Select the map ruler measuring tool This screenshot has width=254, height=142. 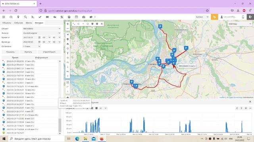pos(67,87)
